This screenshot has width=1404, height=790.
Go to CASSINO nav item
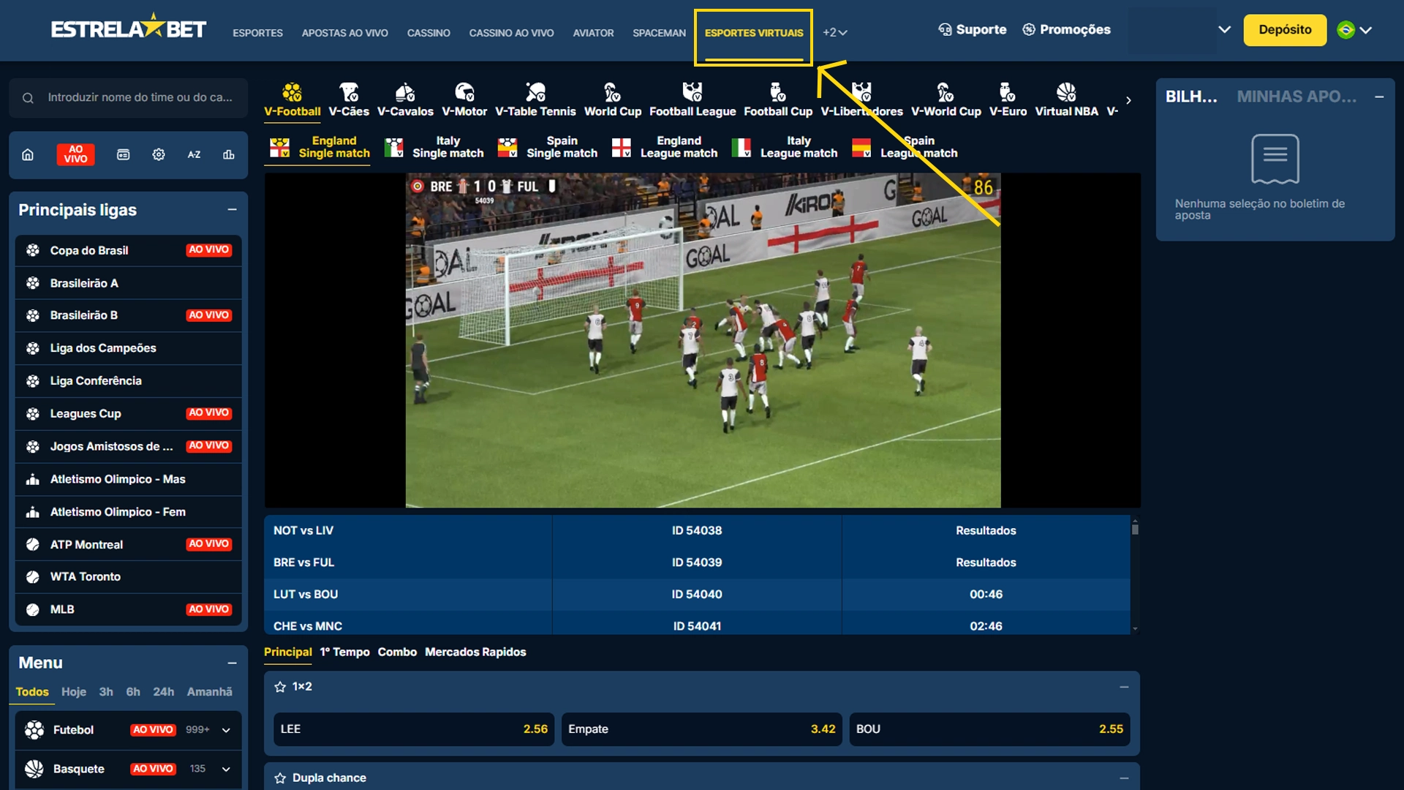coord(429,33)
